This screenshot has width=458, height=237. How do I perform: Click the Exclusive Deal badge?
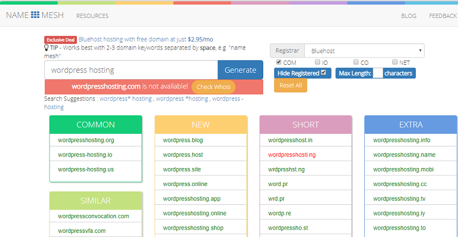pos(61,39)
